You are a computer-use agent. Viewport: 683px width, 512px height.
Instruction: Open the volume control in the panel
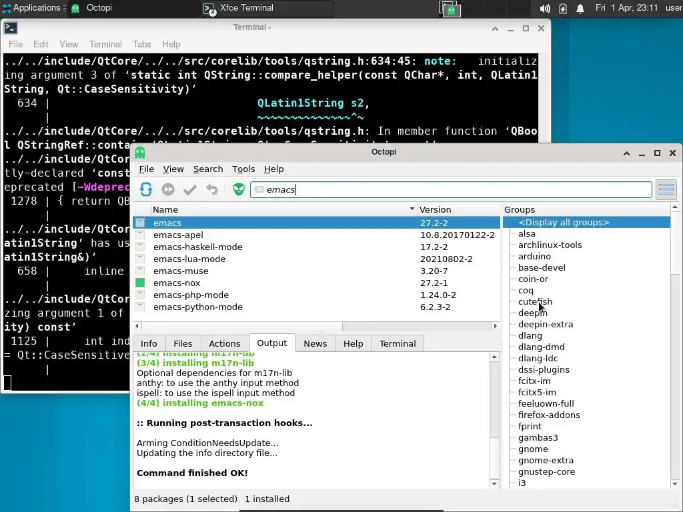[x=544, y=9]
